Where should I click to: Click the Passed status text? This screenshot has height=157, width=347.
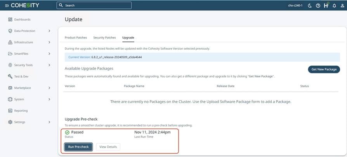(77, 132)
